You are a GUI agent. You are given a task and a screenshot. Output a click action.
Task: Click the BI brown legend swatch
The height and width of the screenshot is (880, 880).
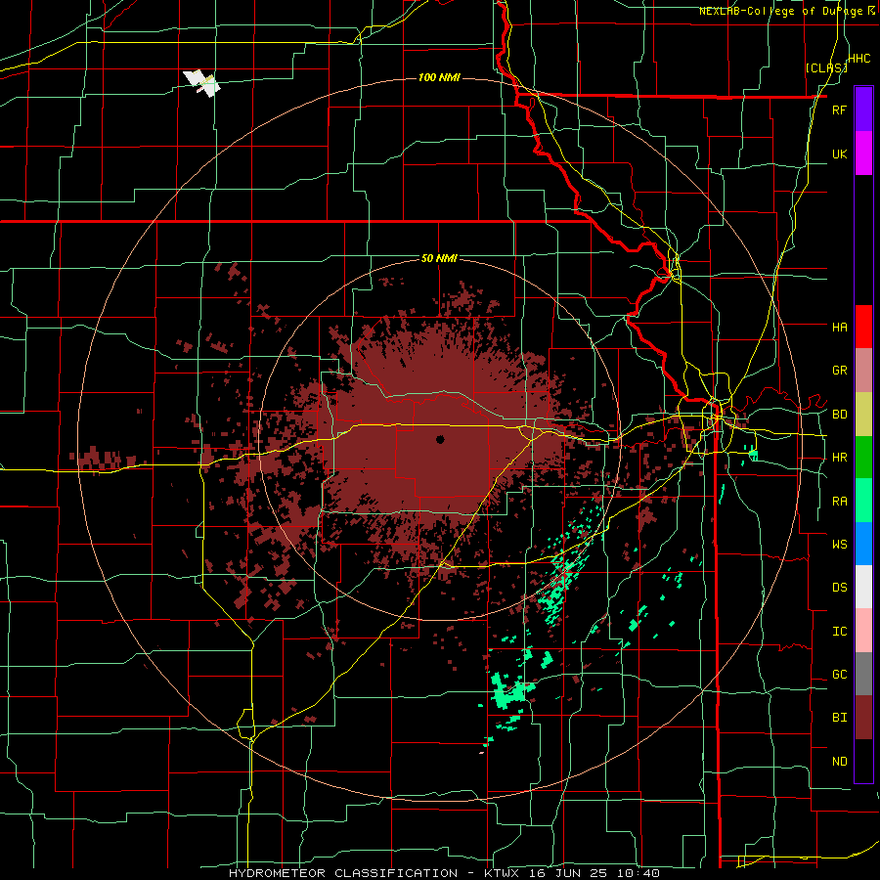click(863, 718)
